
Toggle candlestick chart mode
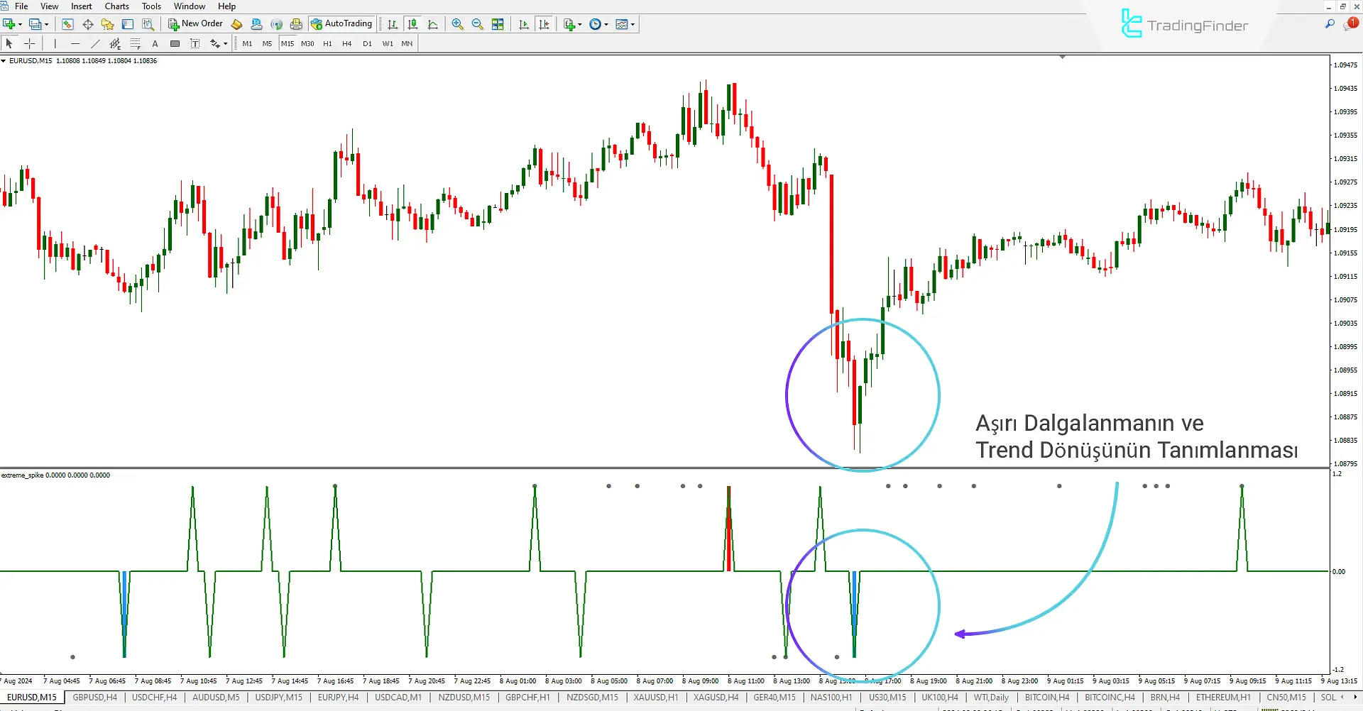[412, 24]
